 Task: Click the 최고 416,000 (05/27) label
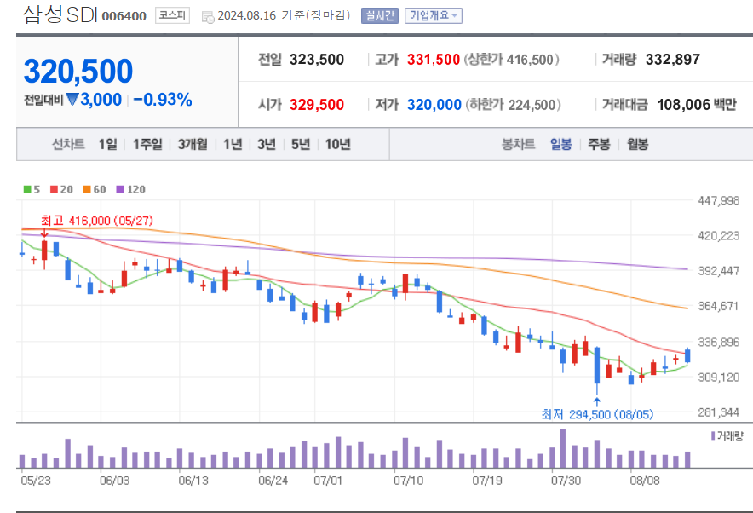click(96, 221)
